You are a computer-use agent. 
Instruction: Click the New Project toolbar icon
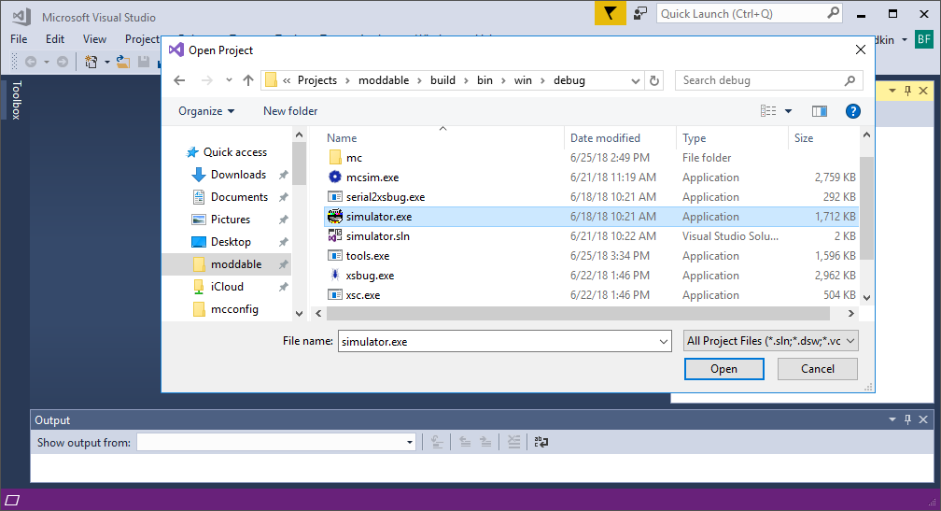[x=91, y=62]
